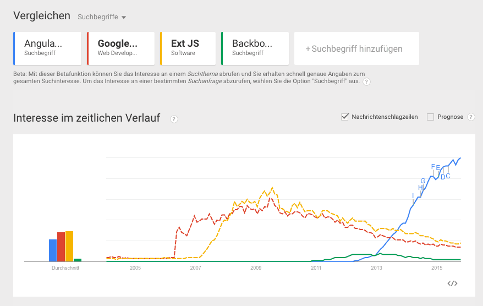Click the red average bar
483x306 pixels.
pyautogui.click(x=61, y=247)
